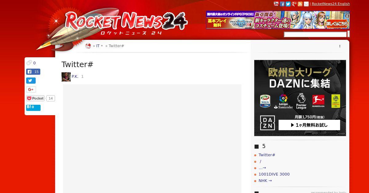
Task: Click DAZN 1ヶ月無料お試し button
Action: tap(309, 125)
